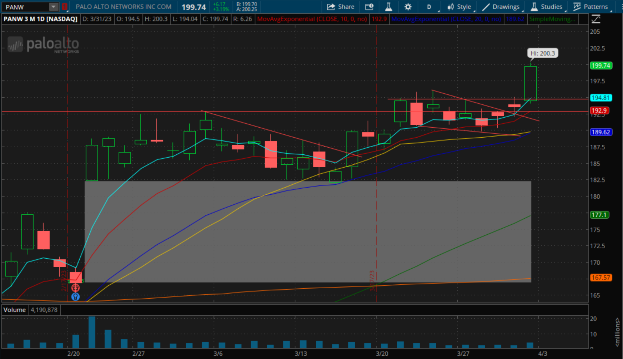
Task: Click the cyan 194.81 price axis bubble
Action: (601, 98)
